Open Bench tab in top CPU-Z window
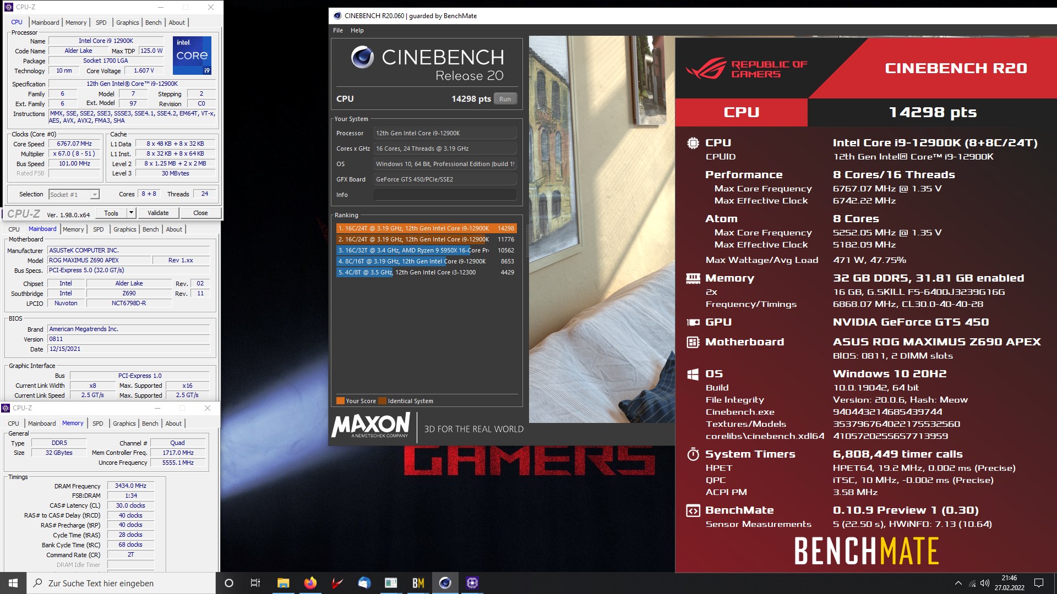 [154, 23]
